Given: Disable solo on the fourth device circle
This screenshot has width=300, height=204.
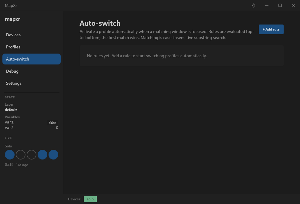Looking at the screenshot, I should click(x=42, y=155).
